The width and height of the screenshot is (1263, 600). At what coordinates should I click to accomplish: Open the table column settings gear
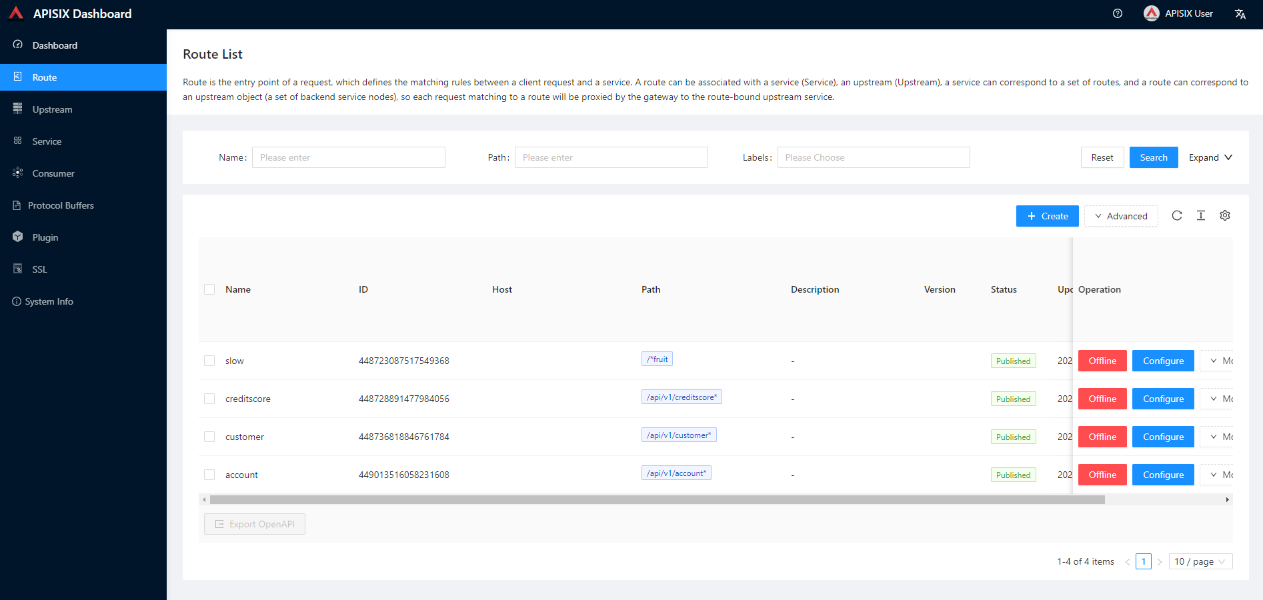1224,215
